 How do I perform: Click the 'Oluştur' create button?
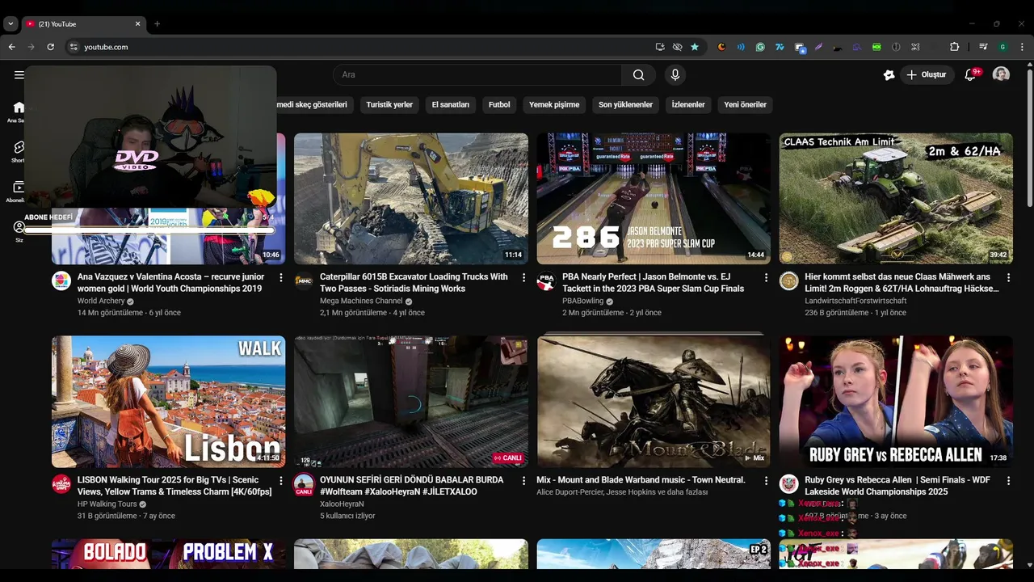tap(927, 74)
